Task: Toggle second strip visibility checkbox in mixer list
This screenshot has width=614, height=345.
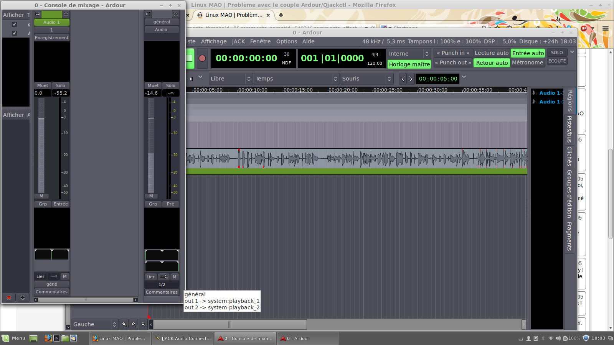Action: tap(14, 33)
